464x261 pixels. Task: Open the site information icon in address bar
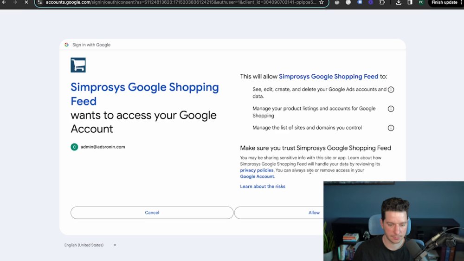tap(39, 2)
